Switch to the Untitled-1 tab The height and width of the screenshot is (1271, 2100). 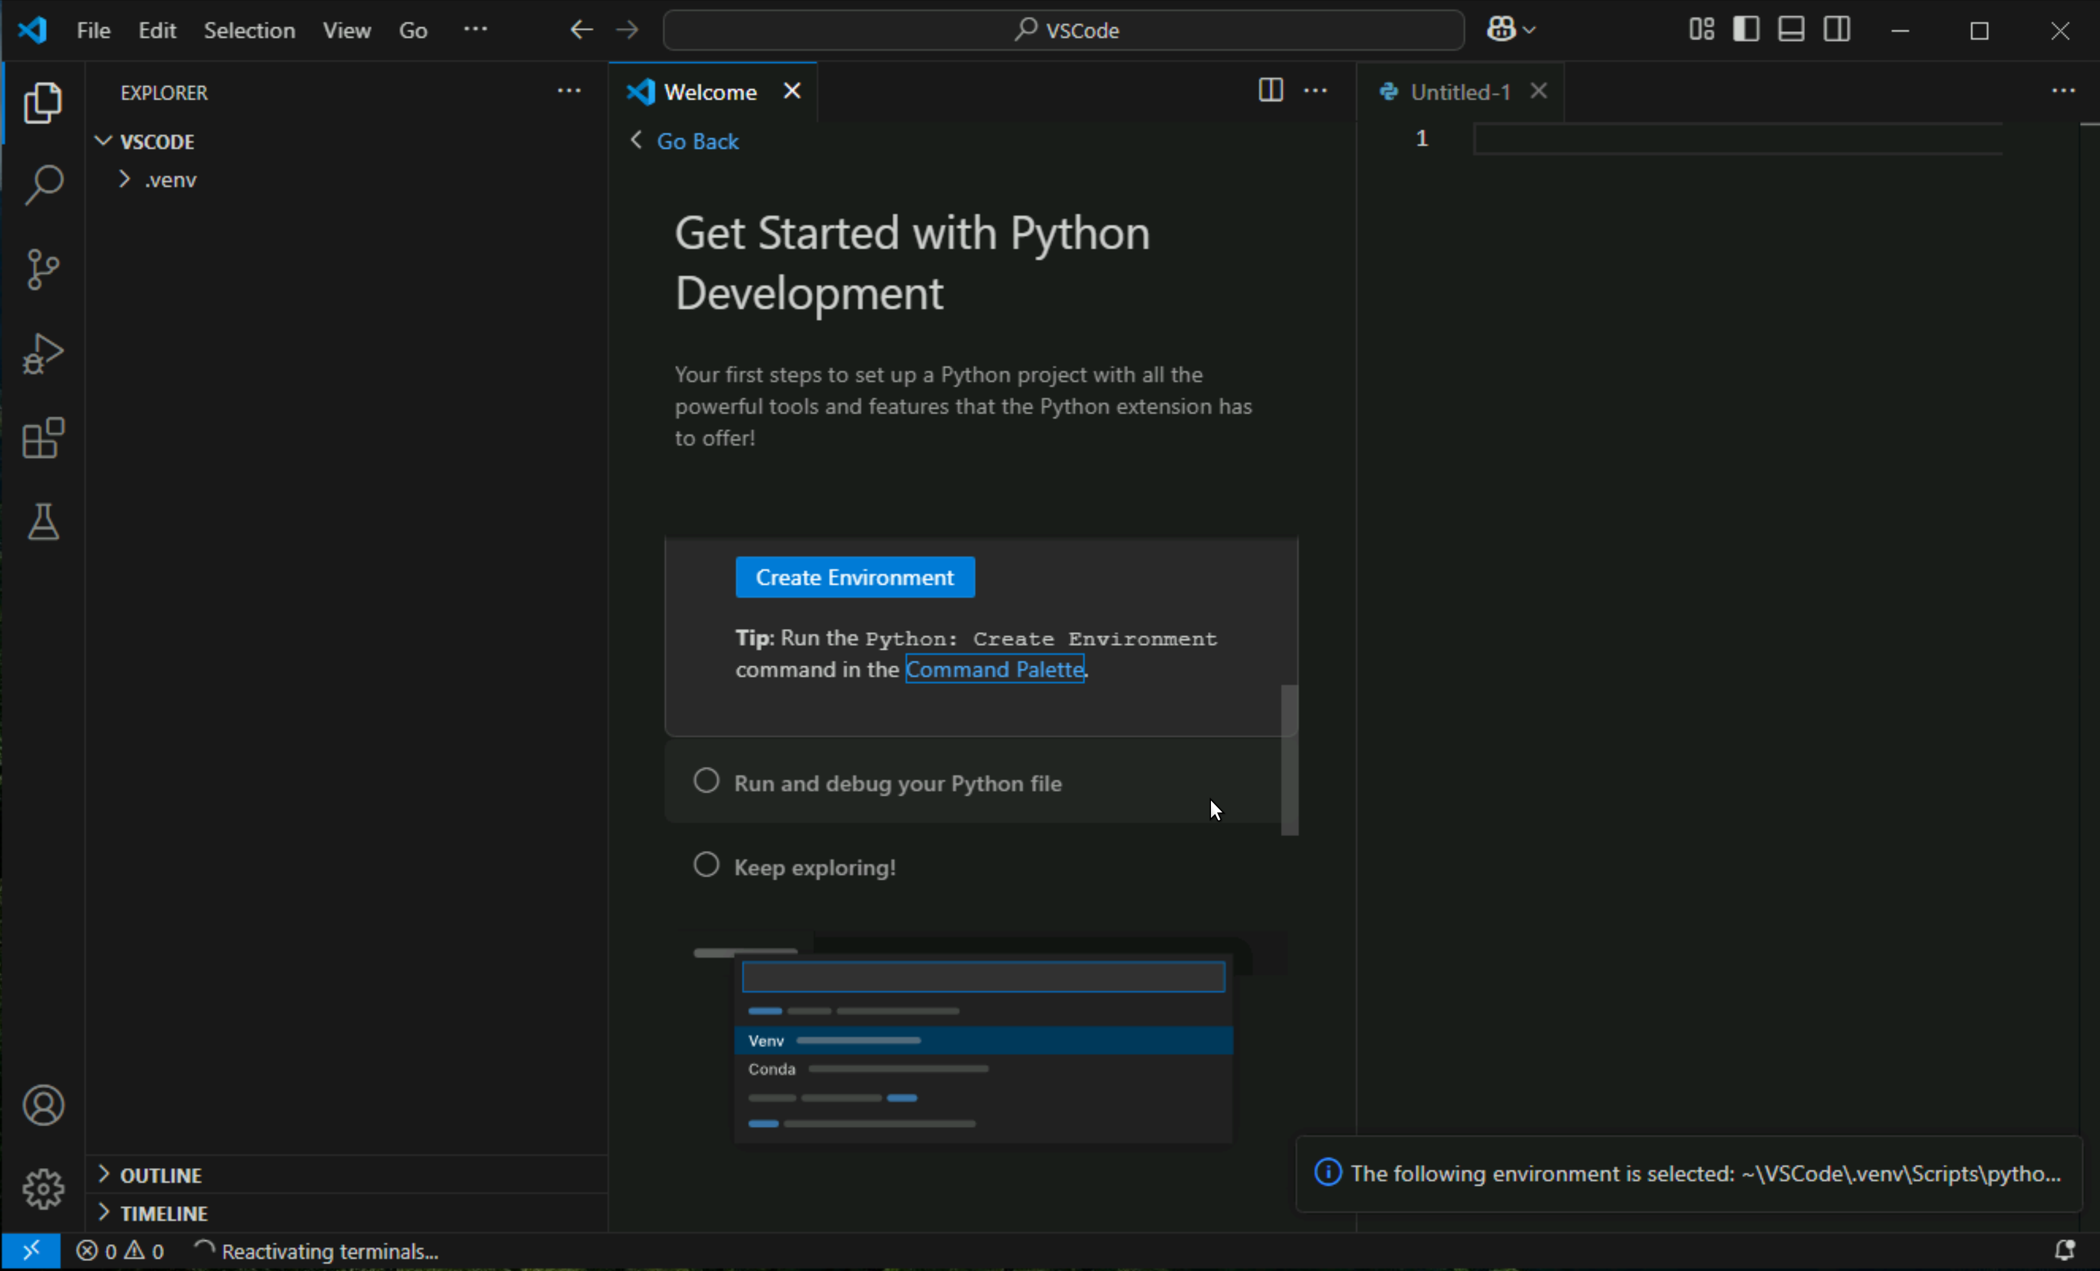tap(1459, 92)
